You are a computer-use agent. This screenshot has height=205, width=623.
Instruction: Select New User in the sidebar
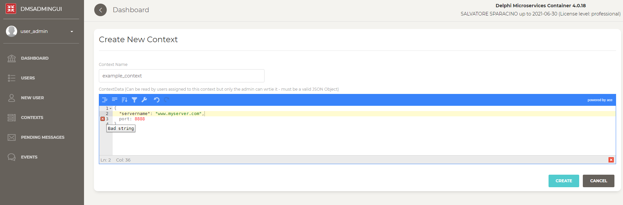coord(32,98)
